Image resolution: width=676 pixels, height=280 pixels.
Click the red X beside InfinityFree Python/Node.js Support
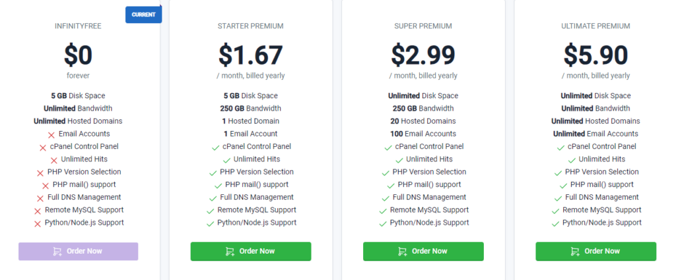[38, 223]
